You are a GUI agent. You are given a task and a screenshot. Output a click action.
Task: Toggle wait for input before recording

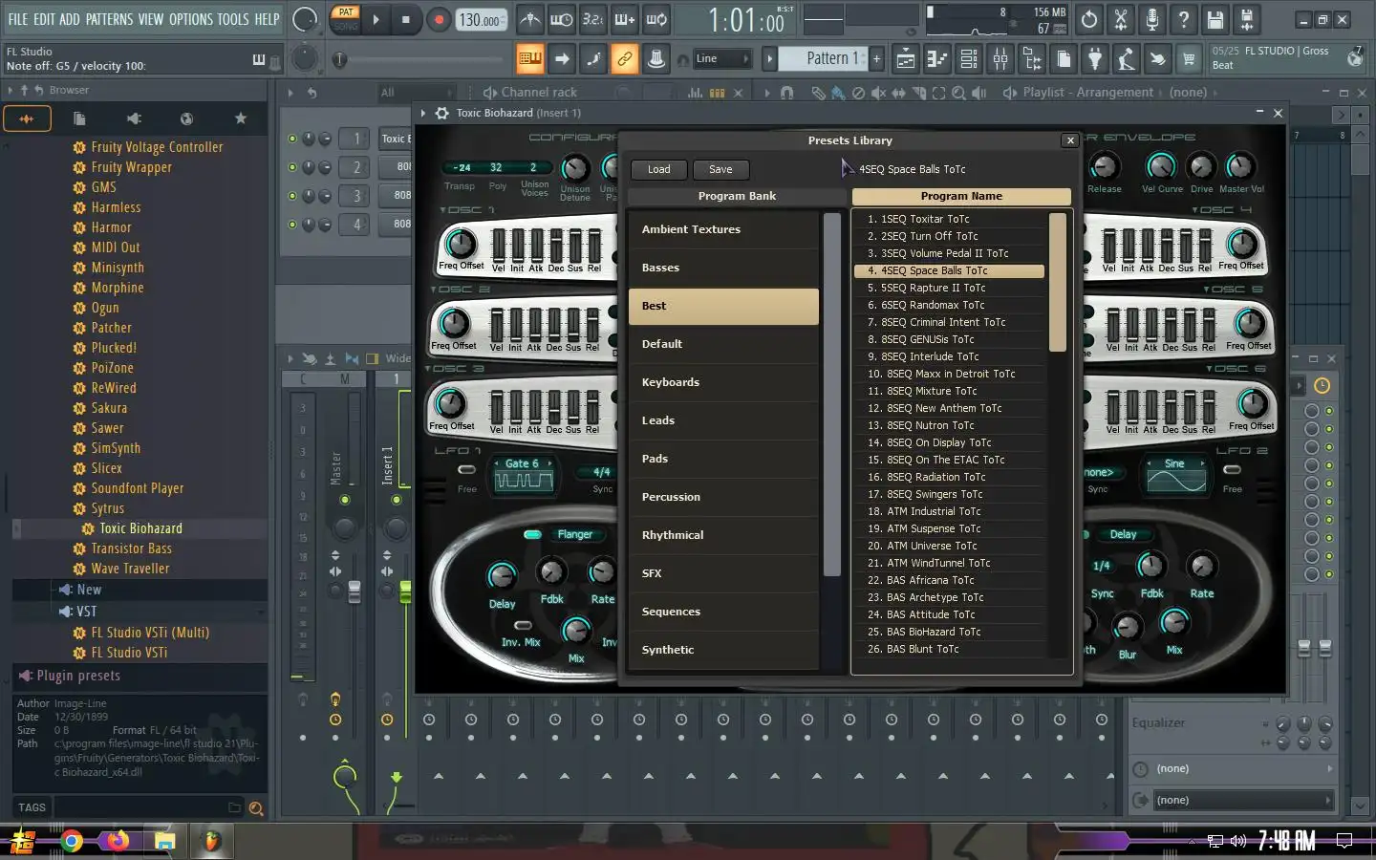point(562,19)
